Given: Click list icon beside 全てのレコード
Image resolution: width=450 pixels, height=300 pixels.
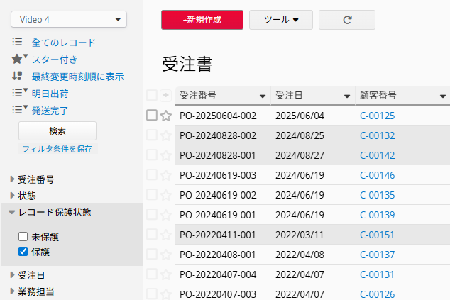Looking at the screenshot, I should [17, 42].
